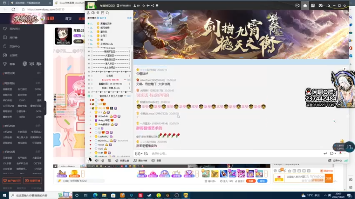This screenshot has height=199, width=355.
Task: Open Microsoft Edge from taskbar
Action: (x=95, y=195)
